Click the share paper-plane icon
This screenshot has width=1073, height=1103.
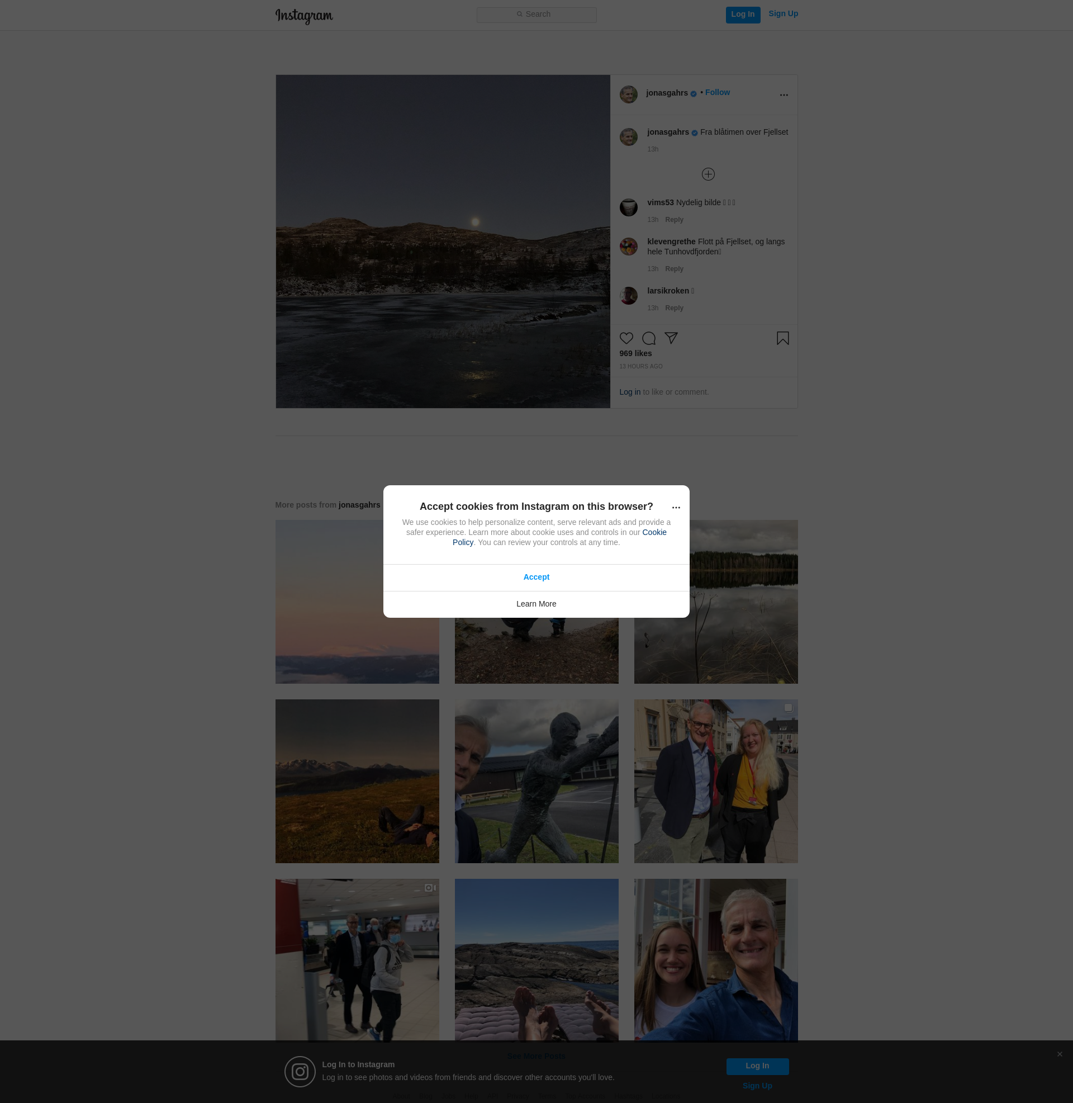pyautogui.click(x=671, y=338)
